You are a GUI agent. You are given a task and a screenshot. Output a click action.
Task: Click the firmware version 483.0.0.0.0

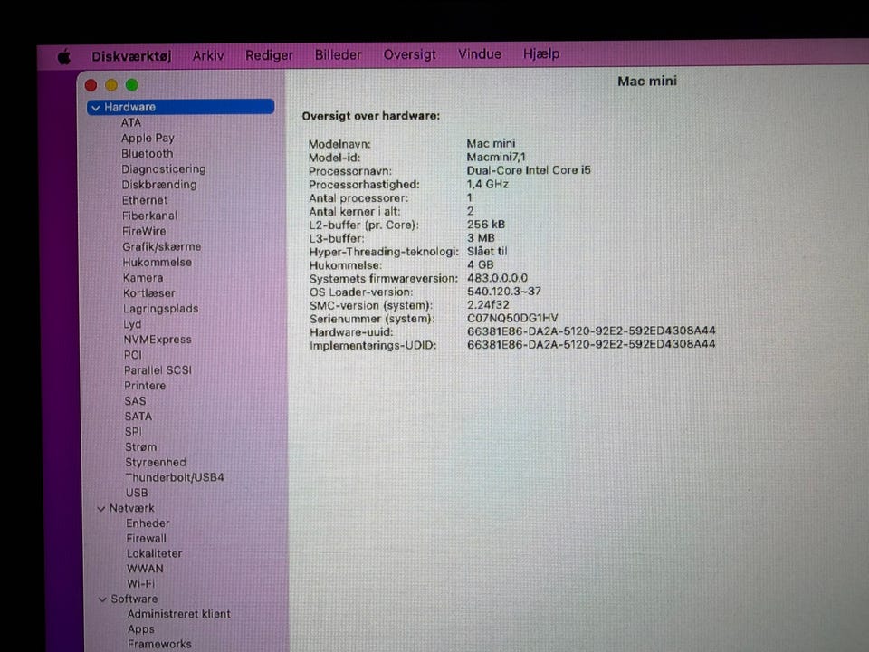pos(497,278)
